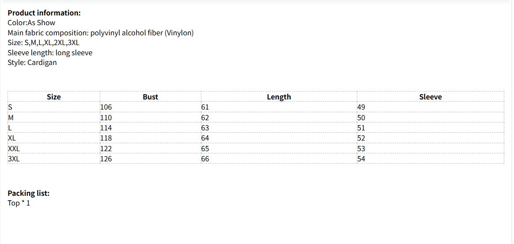Viewport: 514px width, 244px height.
Task: Click the Length column header
Action: click(x=279, y=97)
